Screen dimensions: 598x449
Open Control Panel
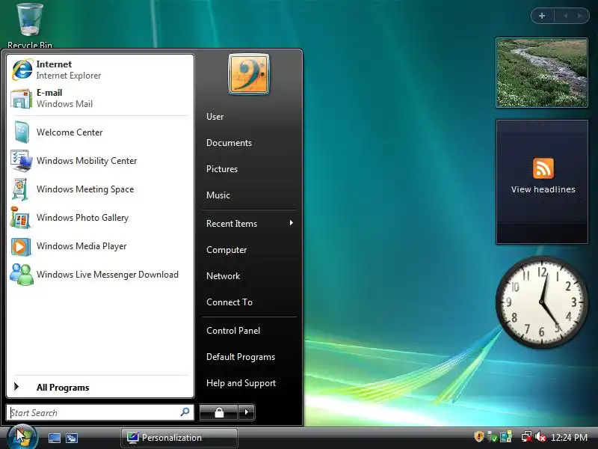point(233,331)
